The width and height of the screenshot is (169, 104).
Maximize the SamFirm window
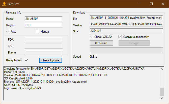[x=151, y=4]
